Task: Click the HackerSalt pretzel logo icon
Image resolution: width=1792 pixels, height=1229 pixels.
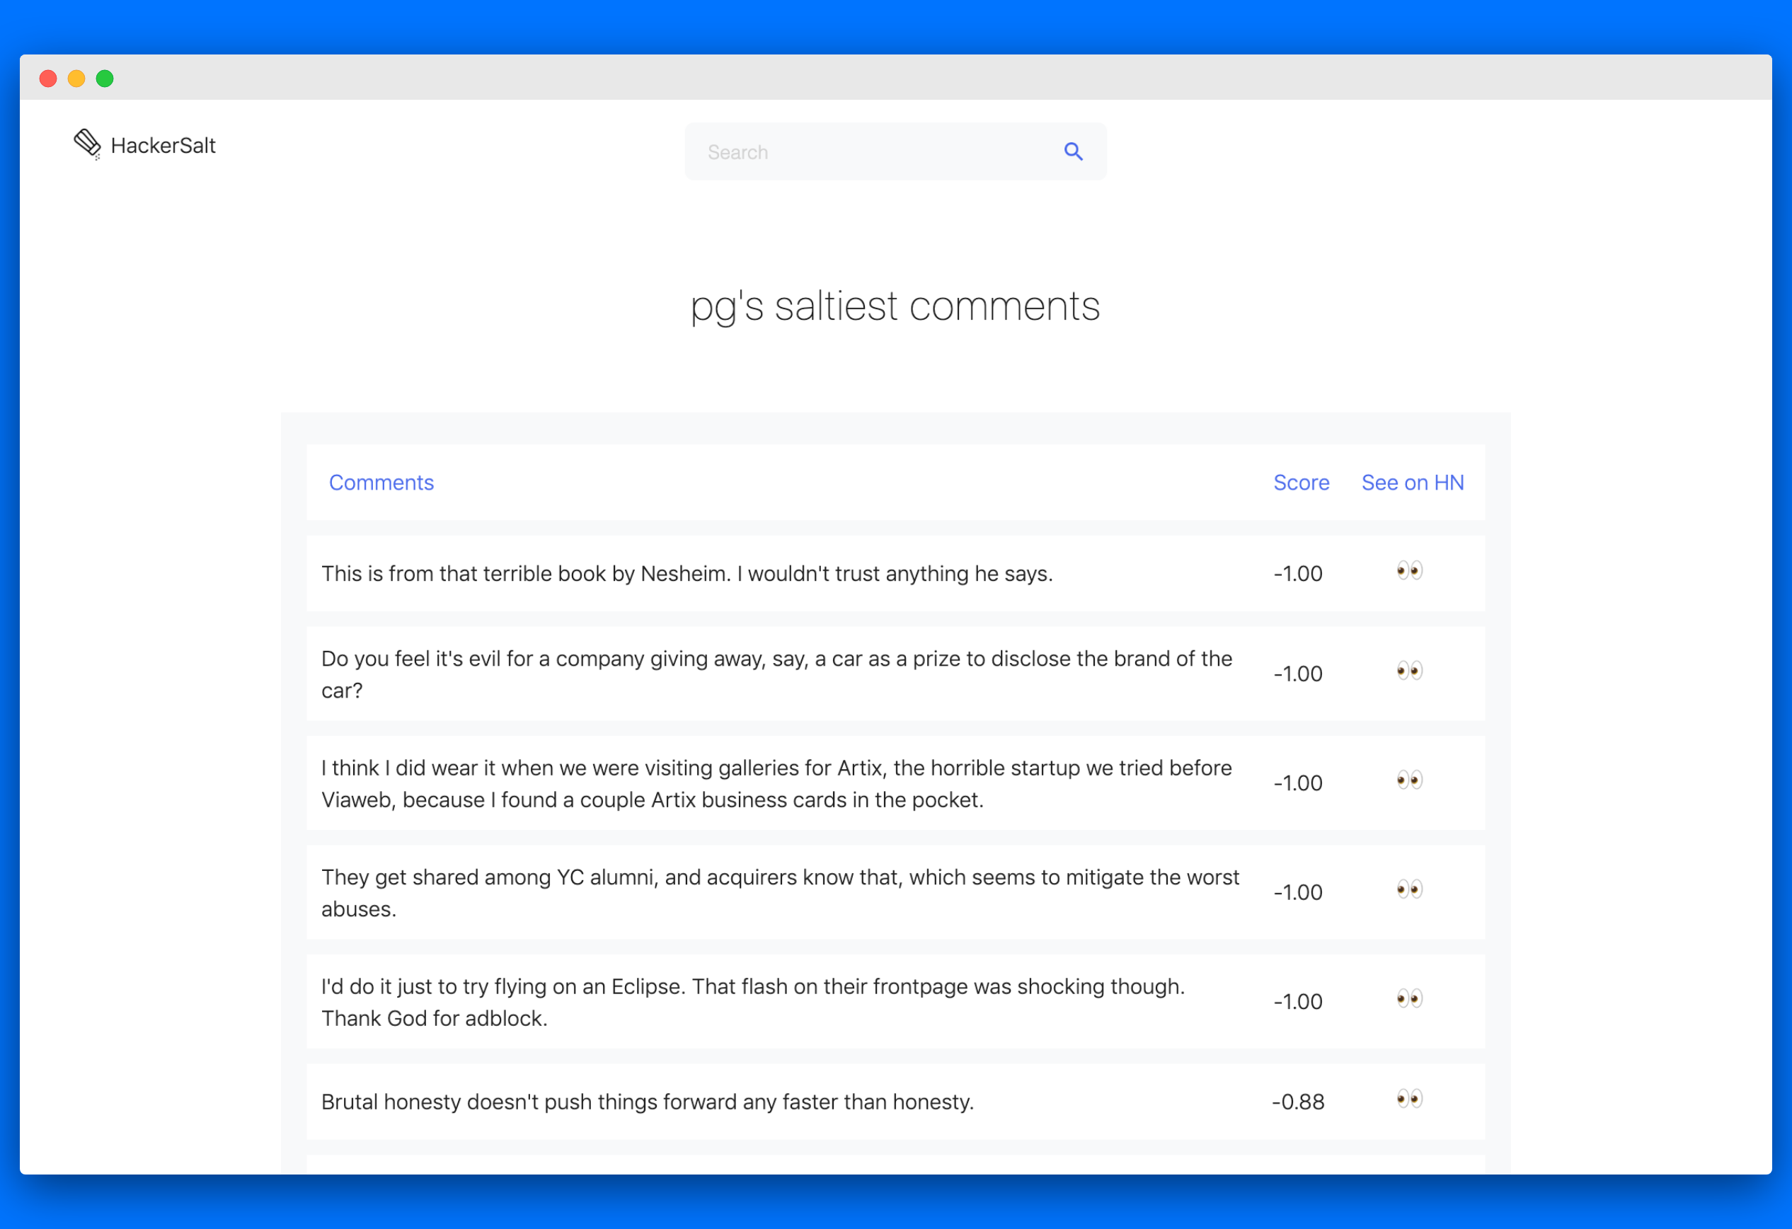Action: pyautogui.click(x=87, y=144)
